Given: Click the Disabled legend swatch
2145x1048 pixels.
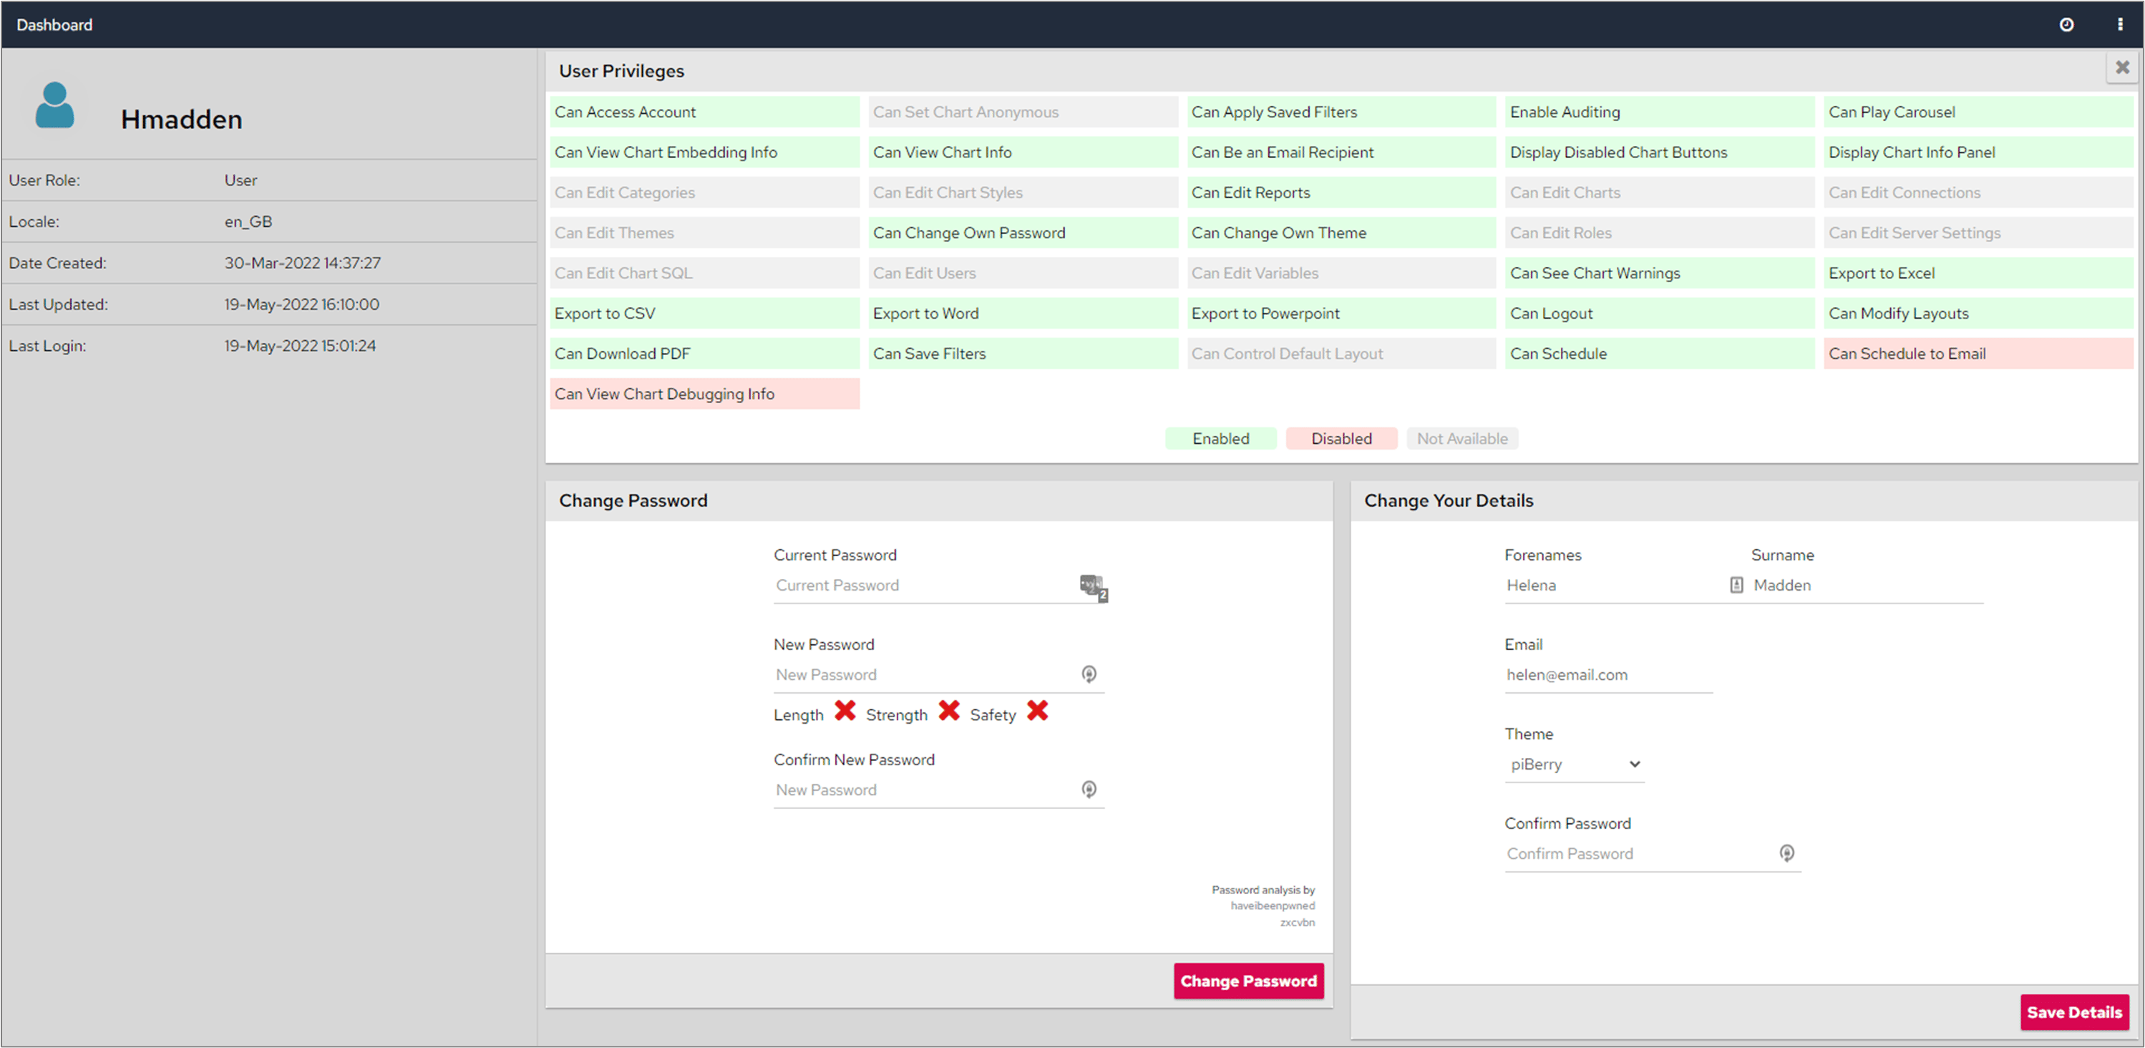Looking at the screenshot, I should (x=1341, y=438).
